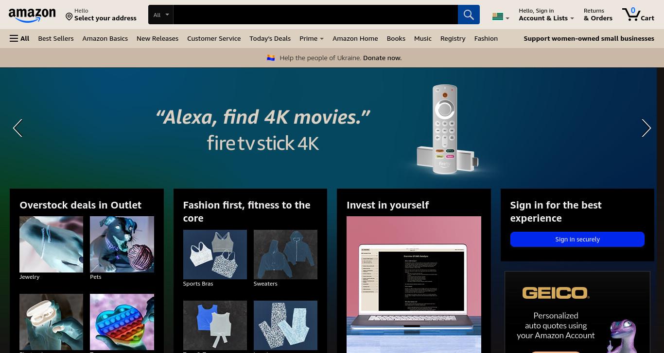Expand the Prime dropdown menu

coord(312,38)
